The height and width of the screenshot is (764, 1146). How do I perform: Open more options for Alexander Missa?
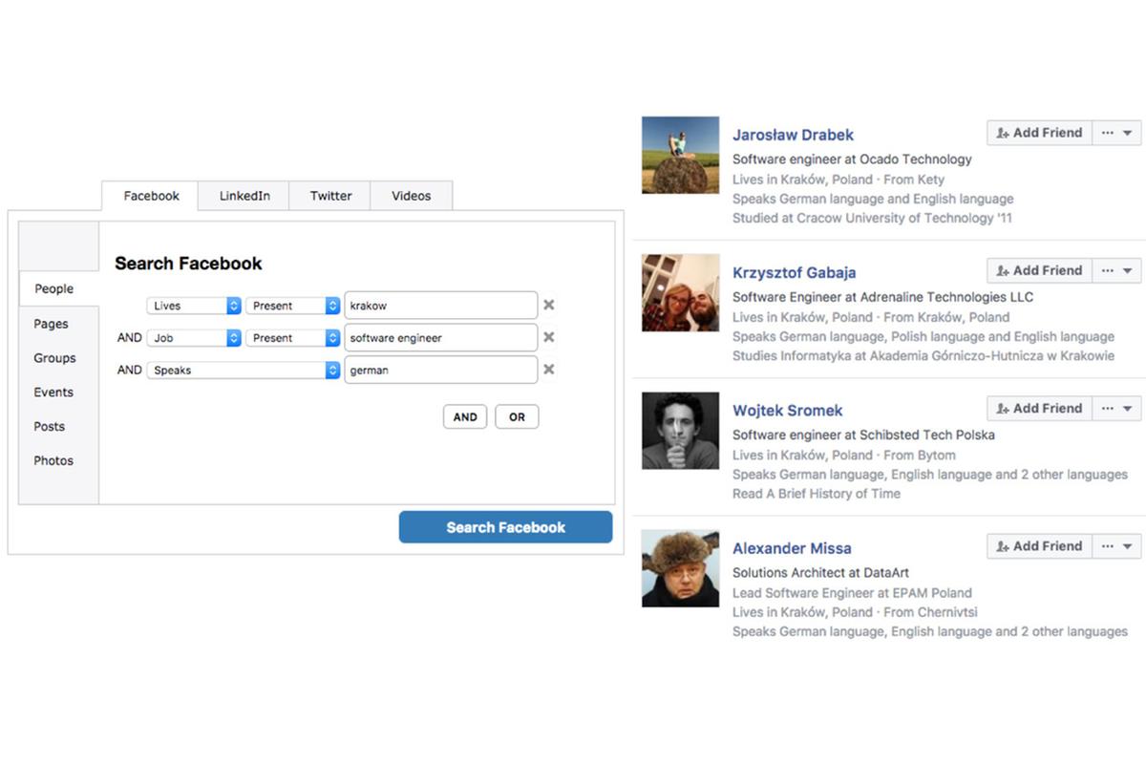1116,546
